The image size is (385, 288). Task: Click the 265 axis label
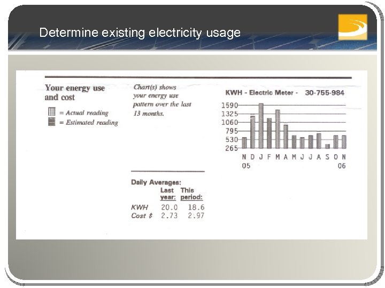tap(232, 148)
